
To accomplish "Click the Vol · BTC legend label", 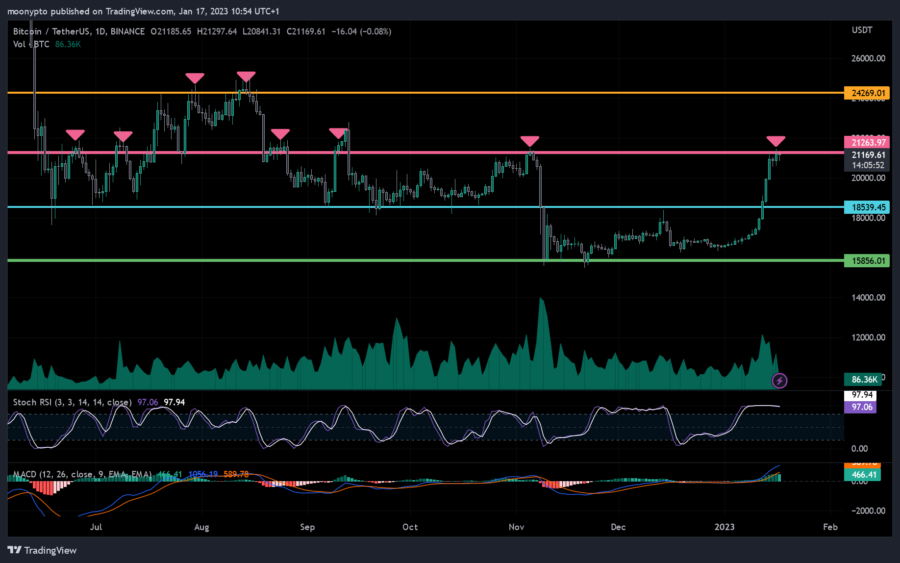I will click(31, 44).
